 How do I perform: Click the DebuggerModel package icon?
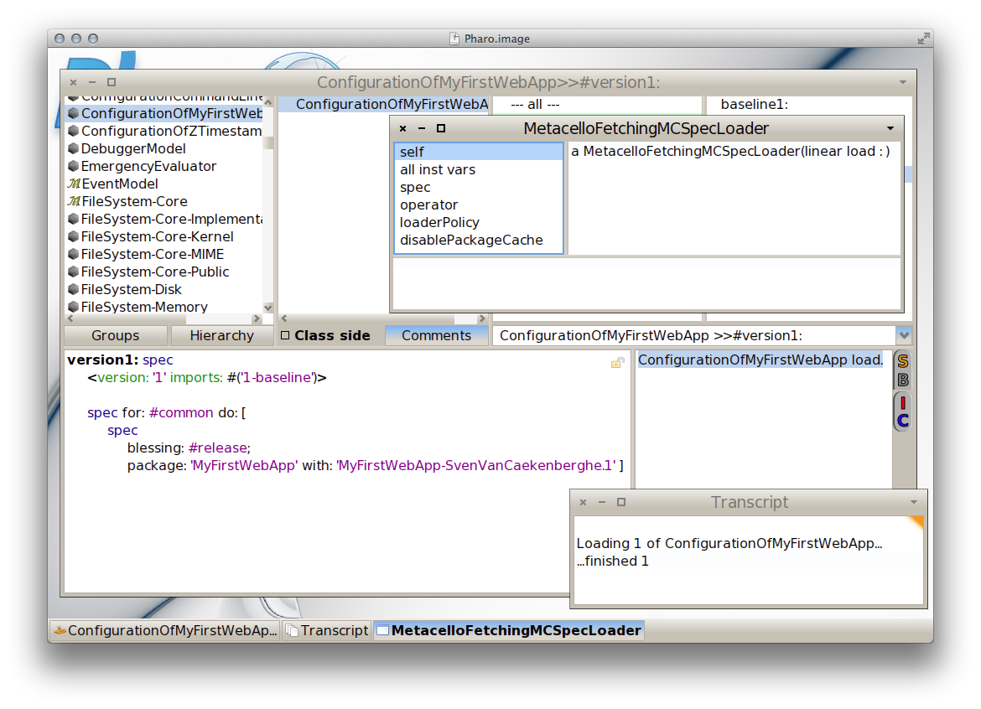coord(74,148)
